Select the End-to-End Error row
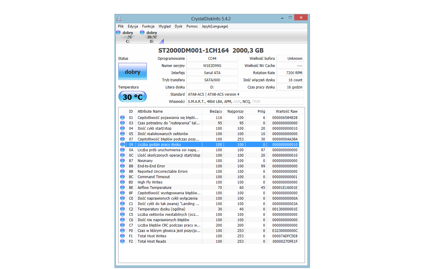The height and width of the screenshot is (269, 431). [209, 166]
